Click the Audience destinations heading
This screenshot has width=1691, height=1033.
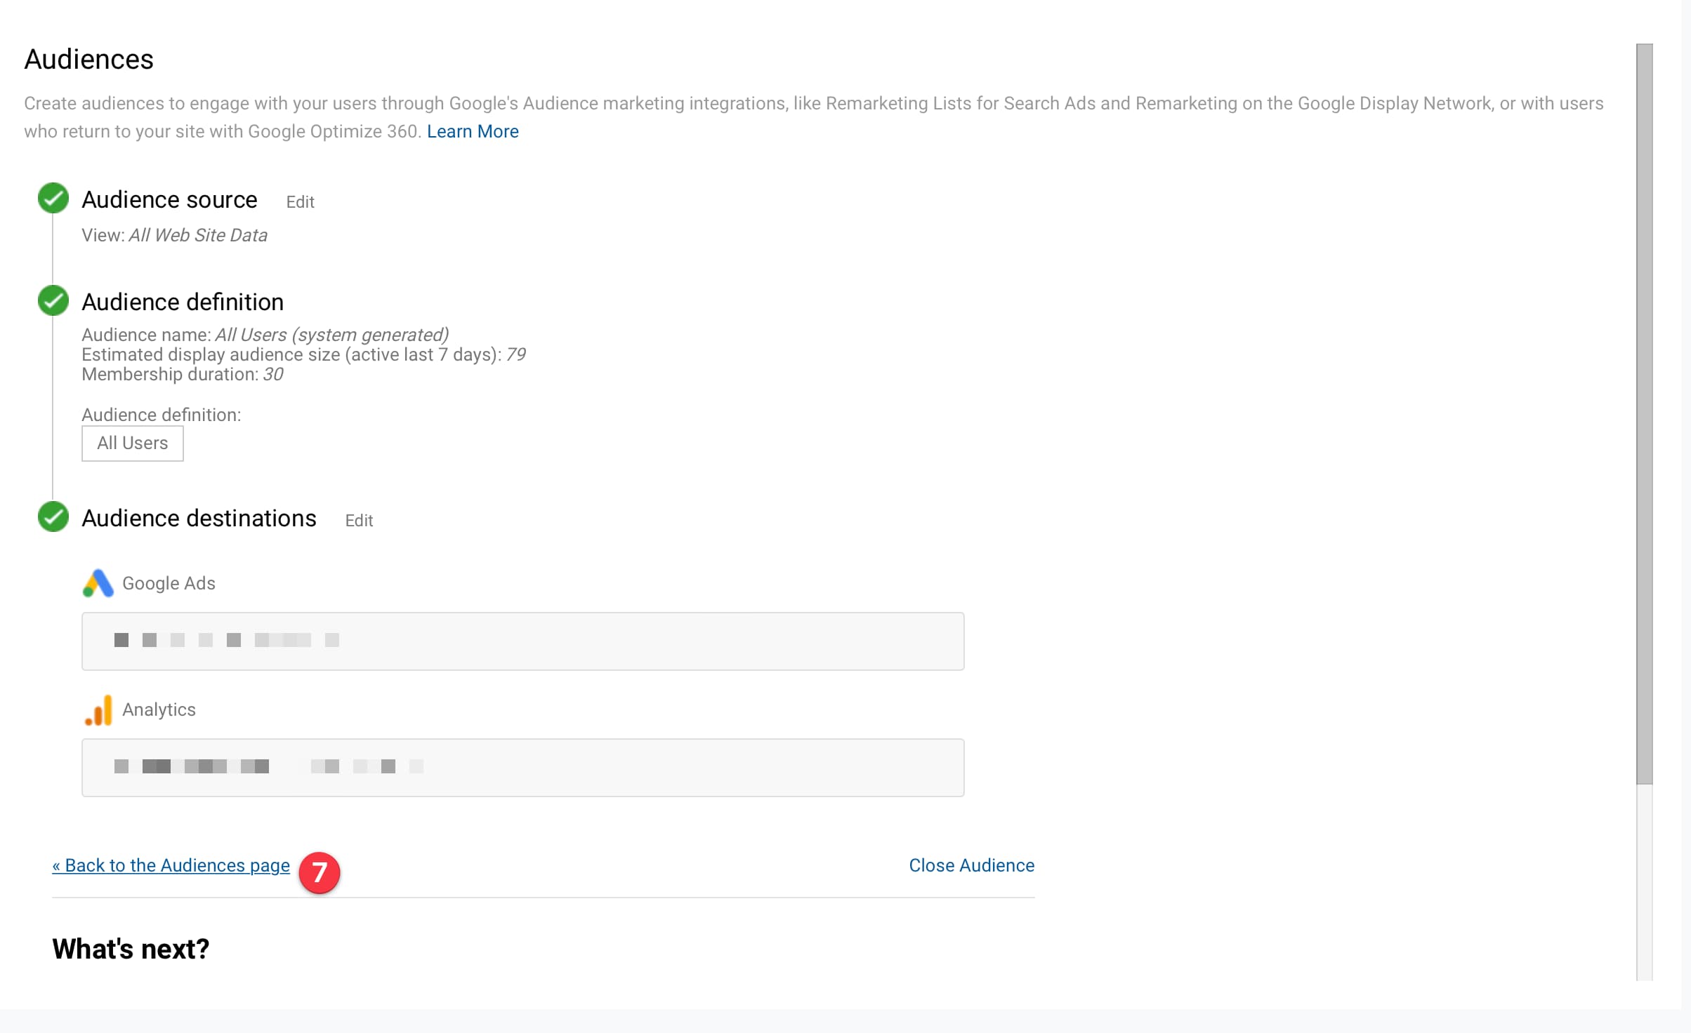199,519
